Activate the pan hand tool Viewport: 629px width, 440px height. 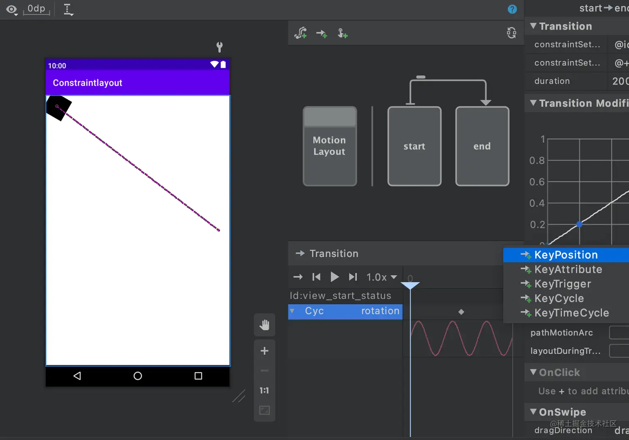pos(265,325)
